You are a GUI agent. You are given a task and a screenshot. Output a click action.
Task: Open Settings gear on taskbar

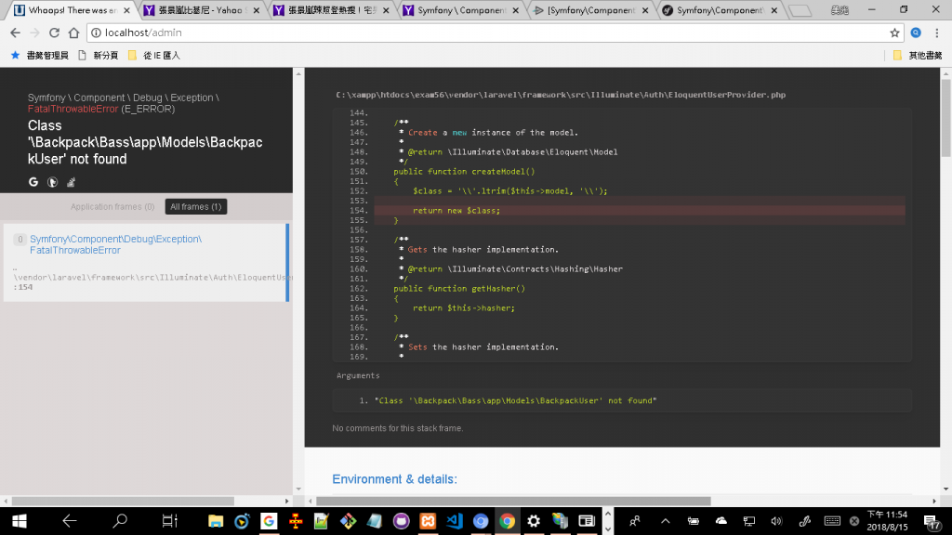click(534, 521)
